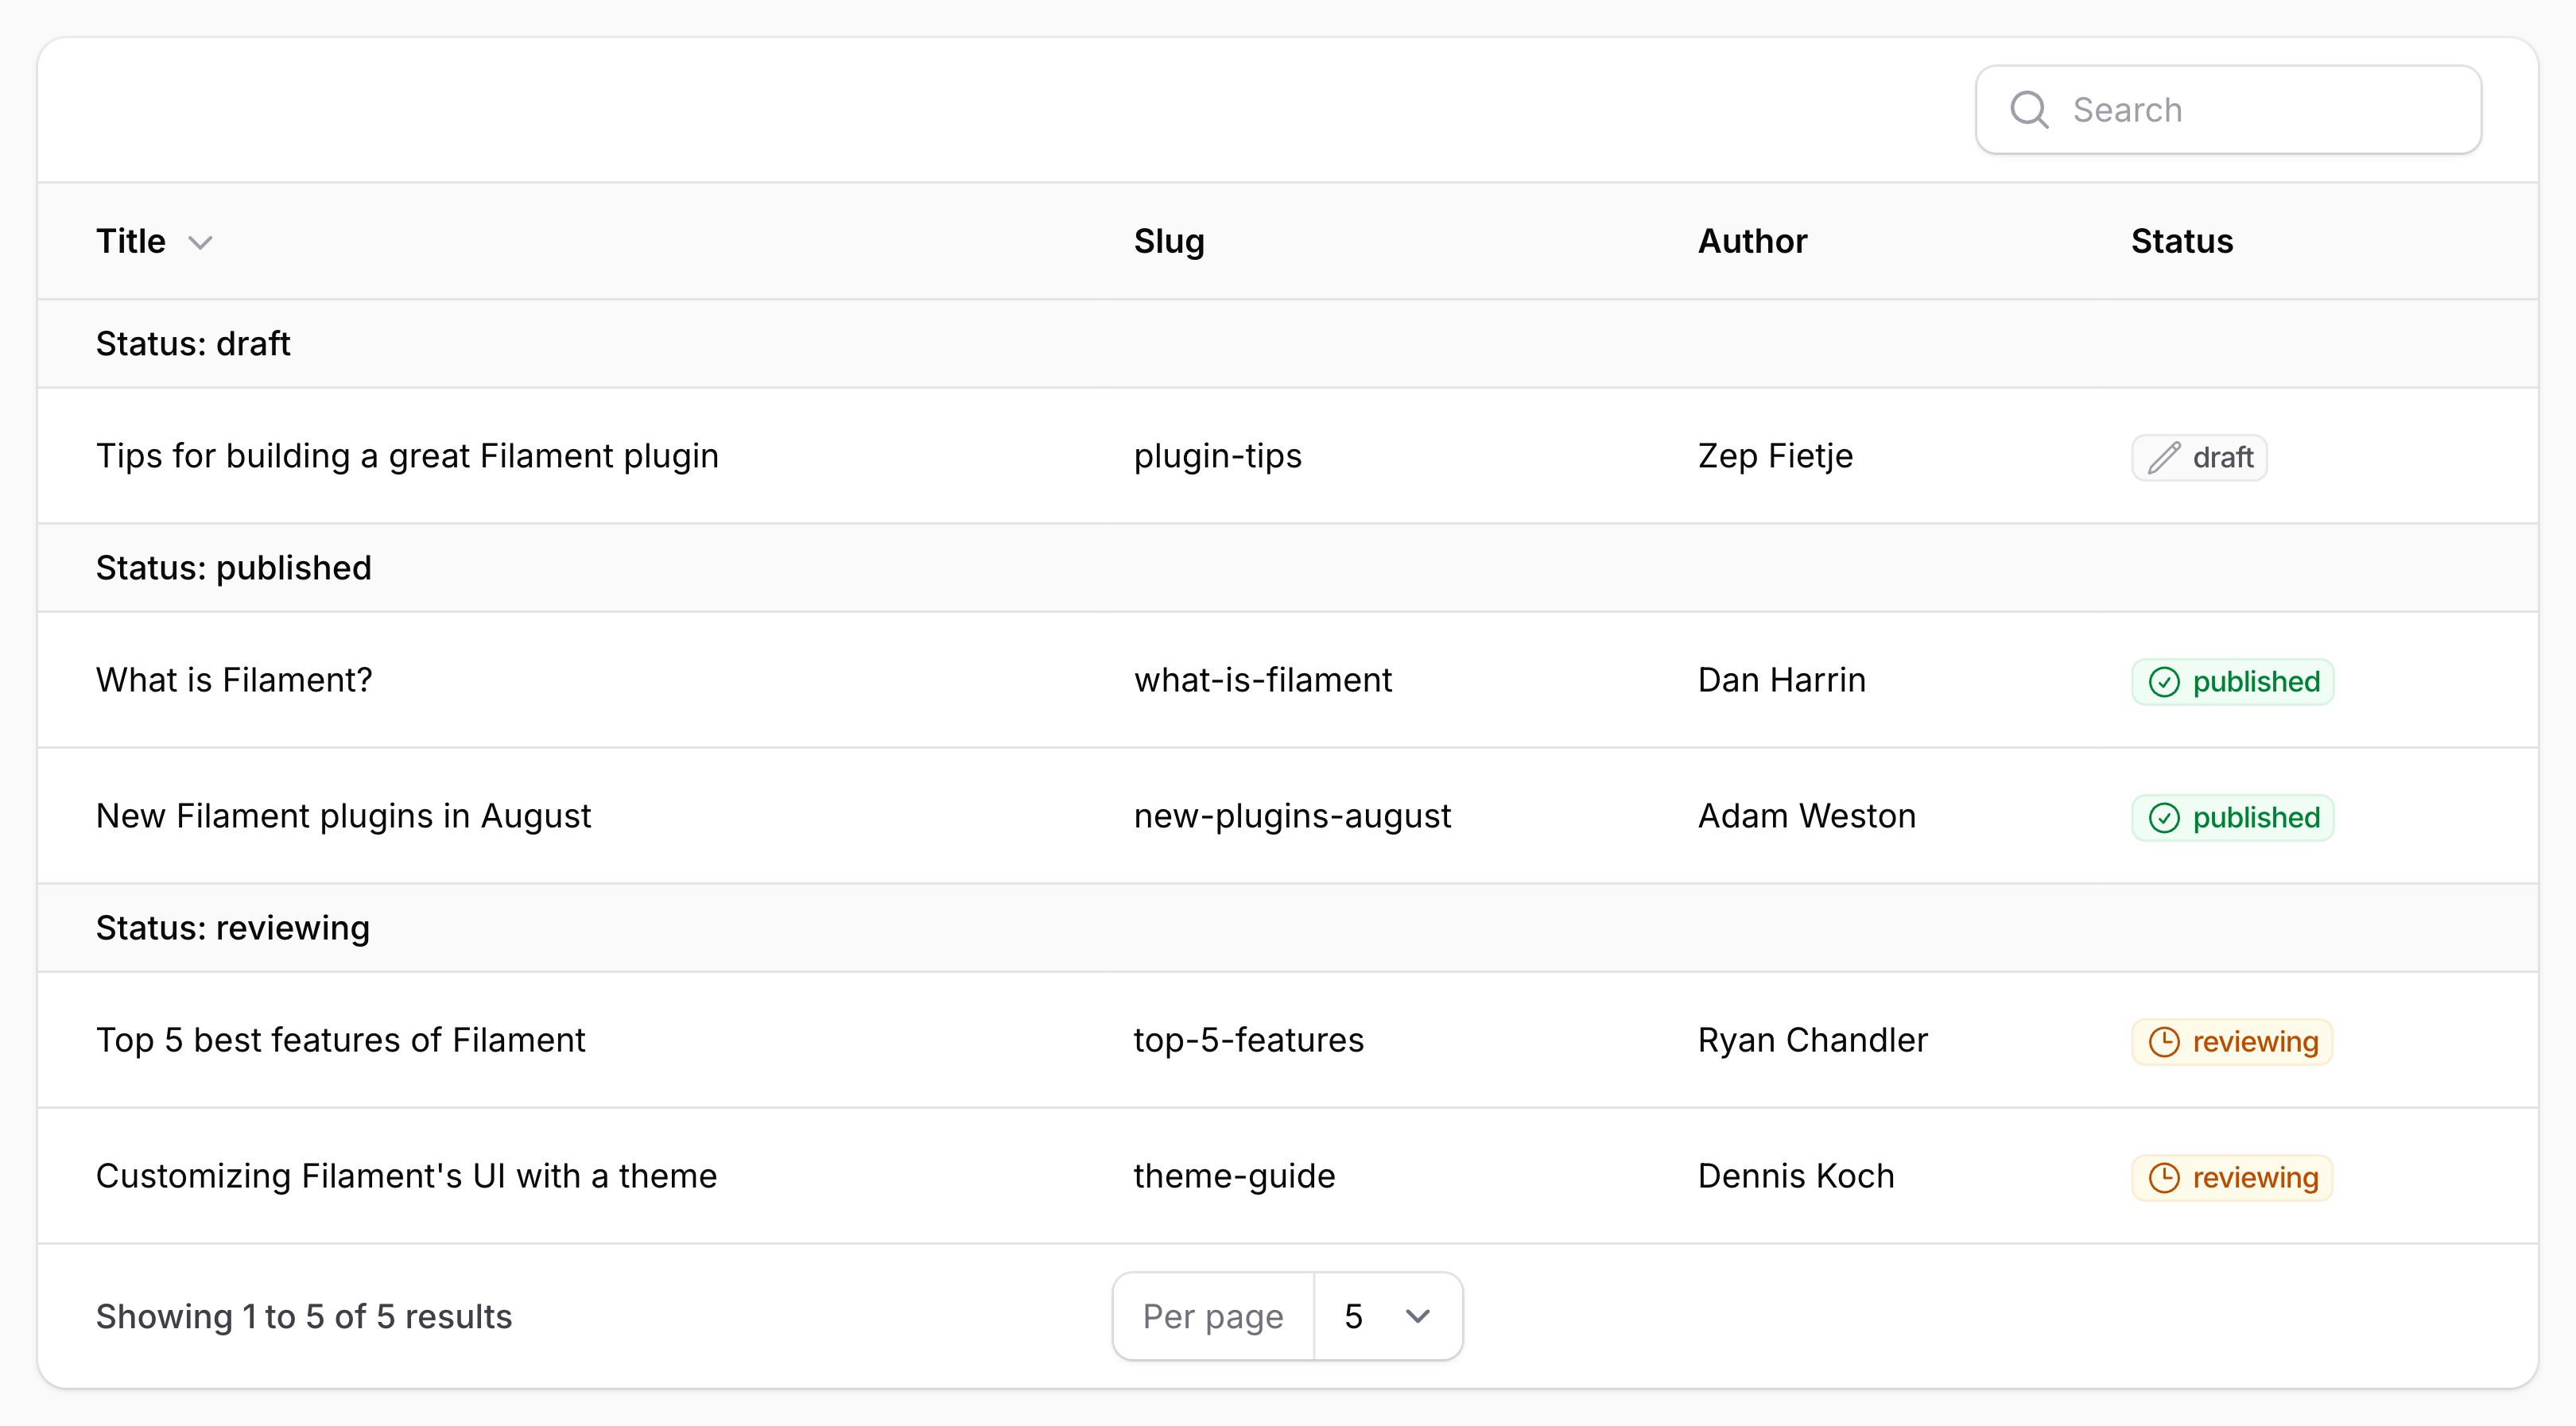Click 'reviewing' badge label in theme-guide row
This screenshot has height=1426, width=2576.
click(2255, 1178)
